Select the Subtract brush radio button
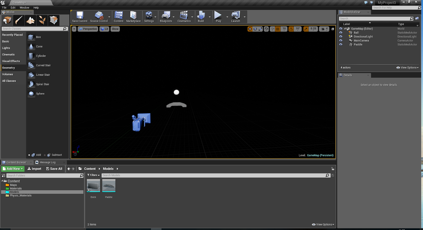This screenshot has width=423, height=230. pyautogui.click(x=45, y=155)
